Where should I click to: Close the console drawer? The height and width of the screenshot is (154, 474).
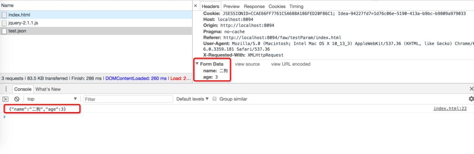471,89
